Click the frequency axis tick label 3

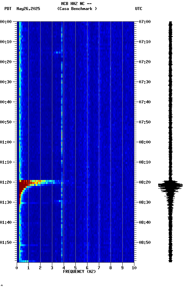52,268
